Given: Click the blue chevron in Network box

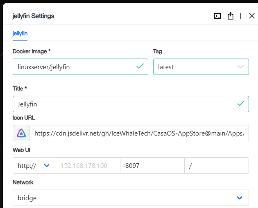Looking at the screenshot, I should pyautogui.click(x=240, y=198).
